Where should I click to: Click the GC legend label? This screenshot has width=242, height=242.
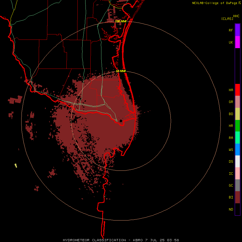(x=231, y=186)
